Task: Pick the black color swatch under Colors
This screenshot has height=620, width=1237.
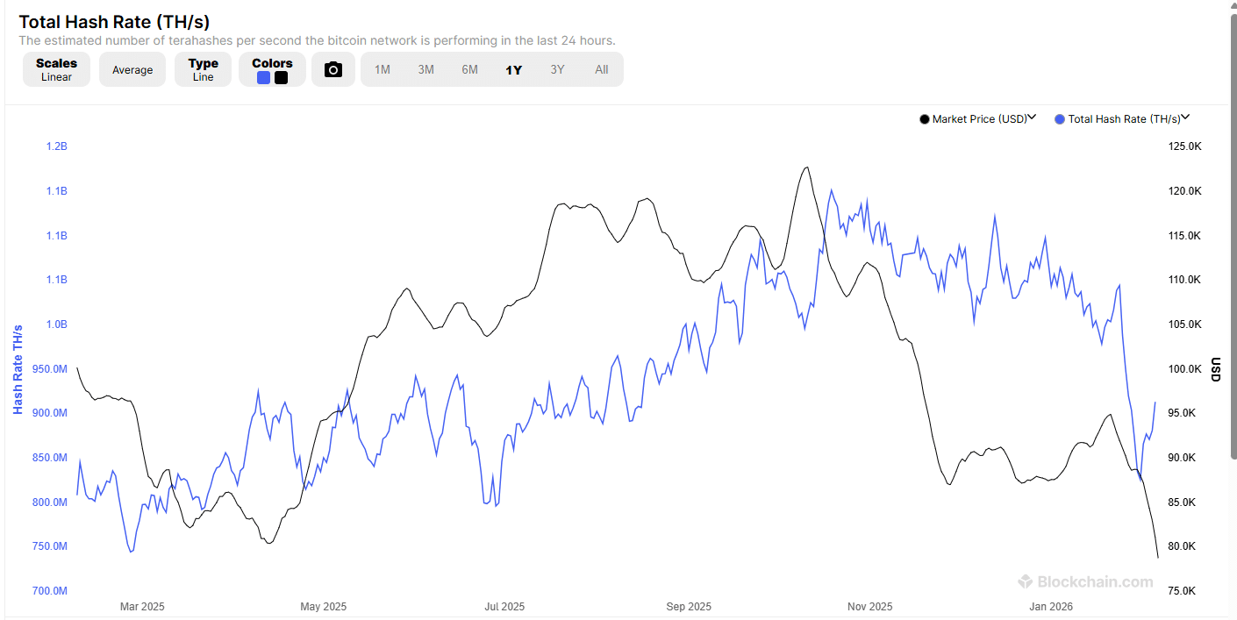Action: 280,77
